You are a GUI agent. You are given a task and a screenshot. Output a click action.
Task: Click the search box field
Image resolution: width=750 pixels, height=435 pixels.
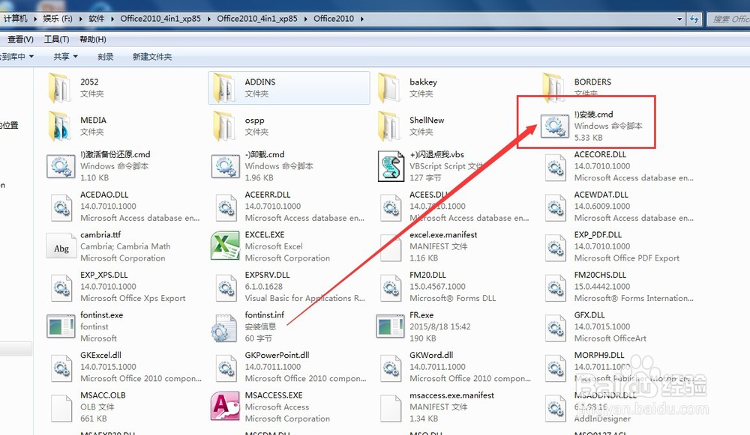tap(728, 19)
